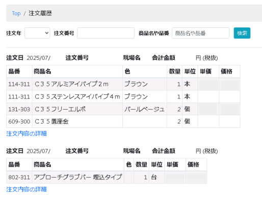Open second order's 注文内容の詳細 link
The width and height of the screenshot is (262, 203).
pyautogui.click(x=27, y=189)
